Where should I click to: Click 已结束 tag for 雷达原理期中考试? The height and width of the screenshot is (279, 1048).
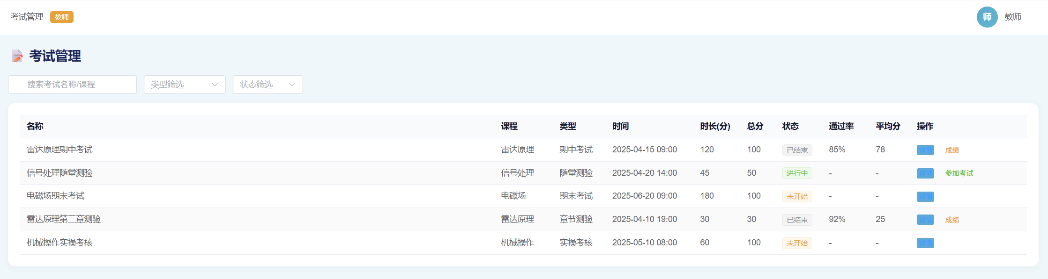796,150
